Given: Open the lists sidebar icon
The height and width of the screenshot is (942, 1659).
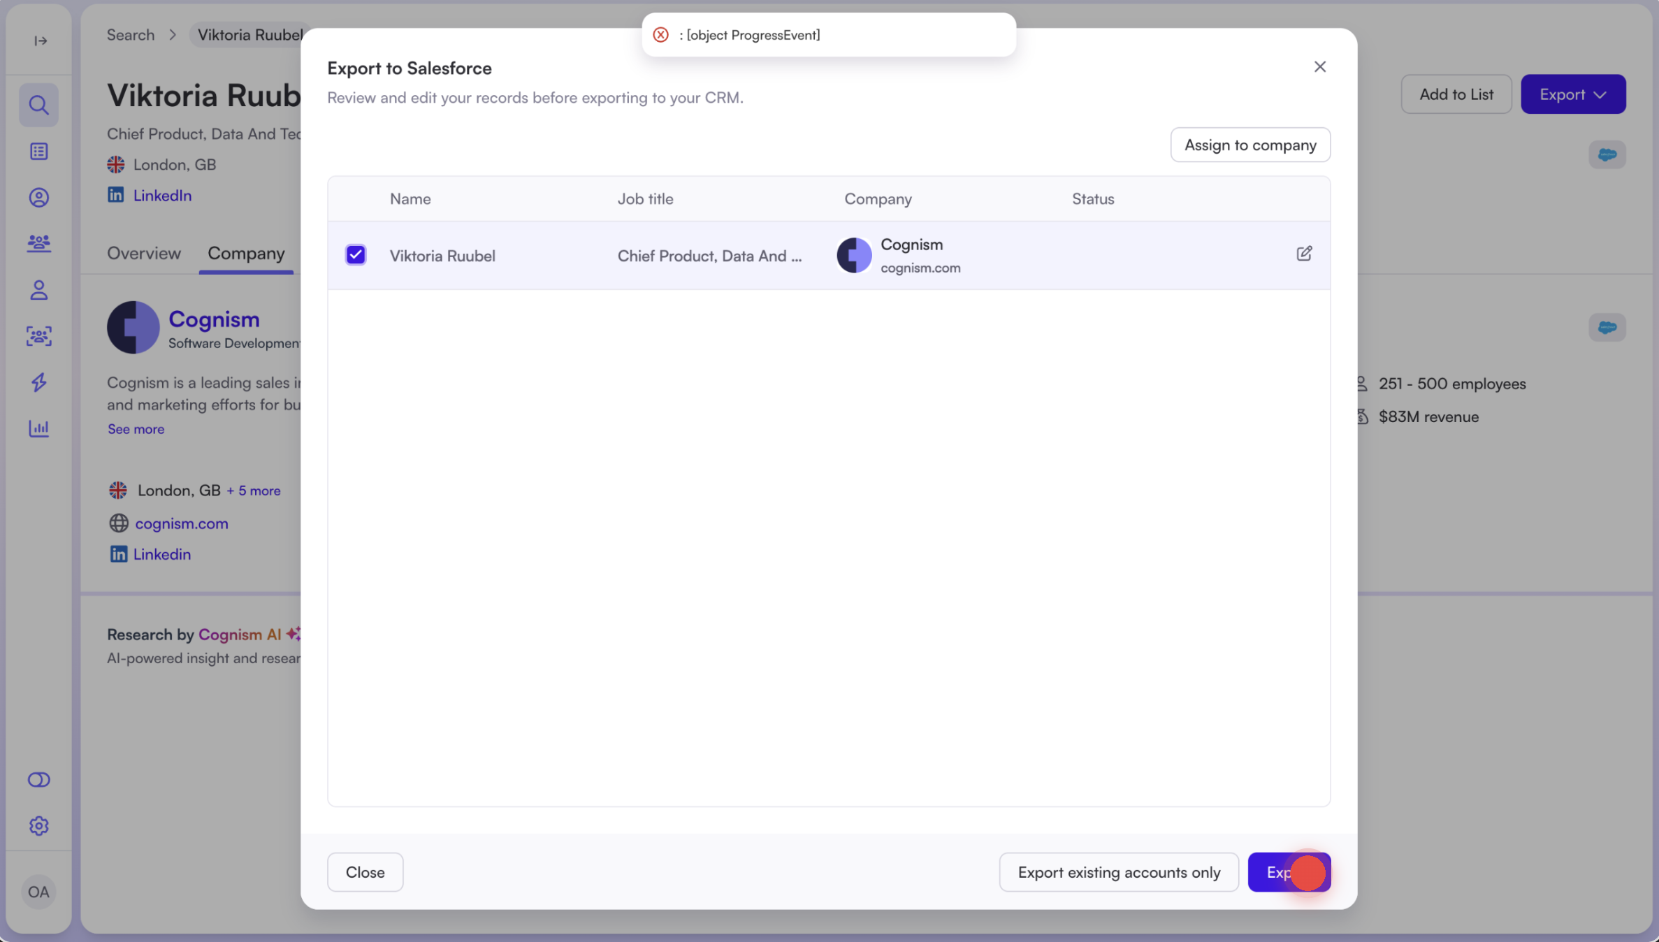Looking at the screenshot, I should point(38,152).
